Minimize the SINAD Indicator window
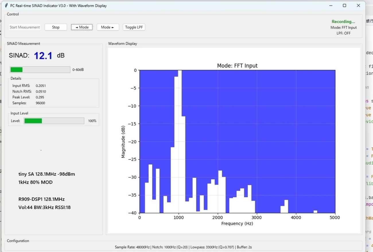The image size is (373, 252). pos(331,5)
